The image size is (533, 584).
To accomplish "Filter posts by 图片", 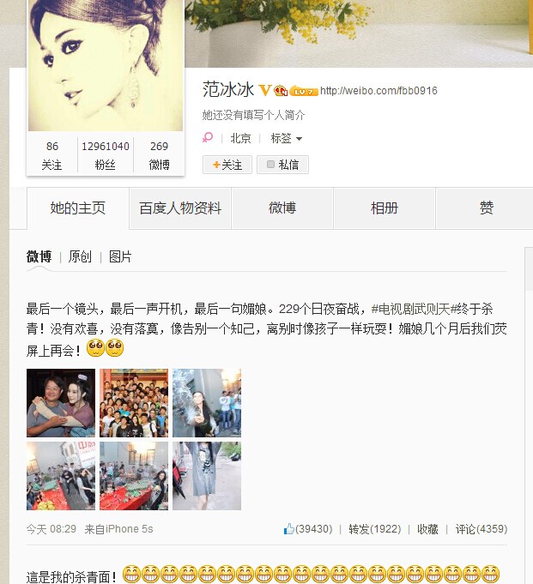I will tap(120, 256).
